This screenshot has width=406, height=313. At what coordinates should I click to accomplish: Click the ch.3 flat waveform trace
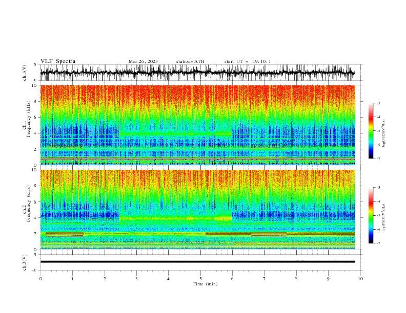click(197, 262)
